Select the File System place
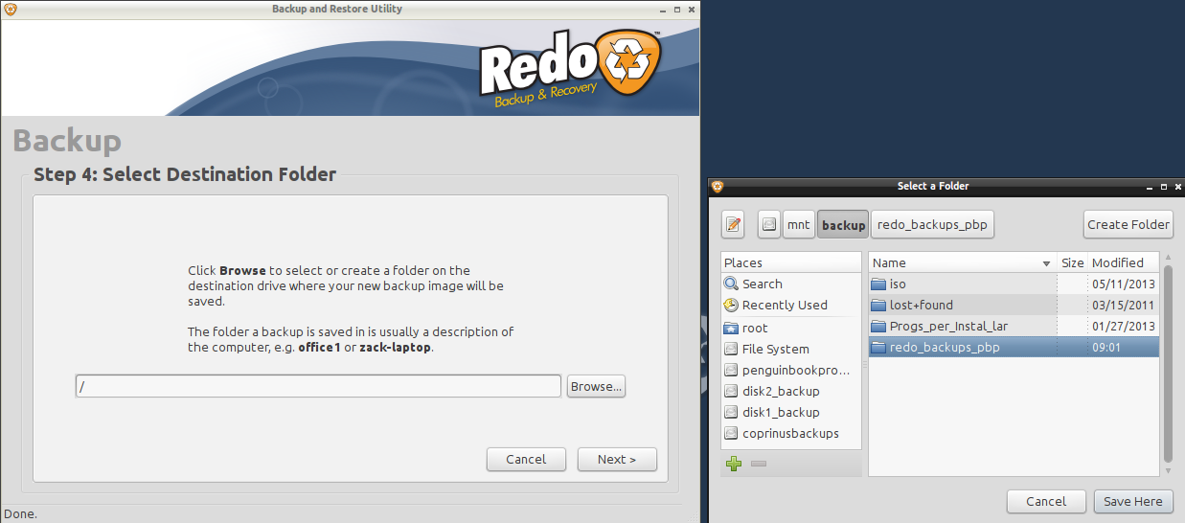The height and width of the screenshot is (523, 1185). point(775,349)
